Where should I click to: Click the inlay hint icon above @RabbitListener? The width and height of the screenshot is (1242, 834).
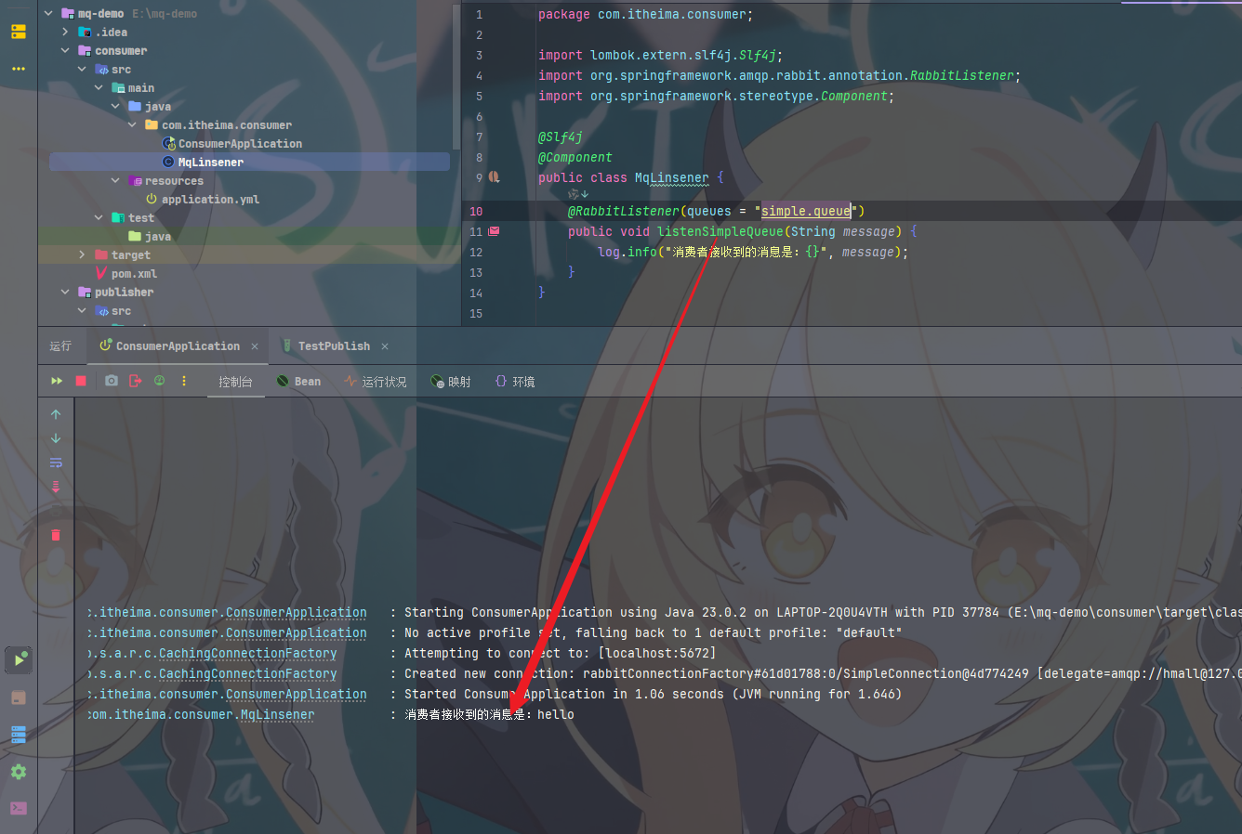point(578,194)
